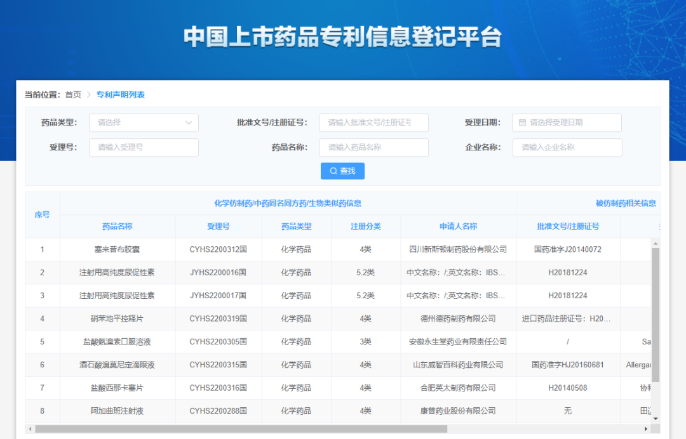Go to 首页 via breadcrumb link

pos(73,95)
